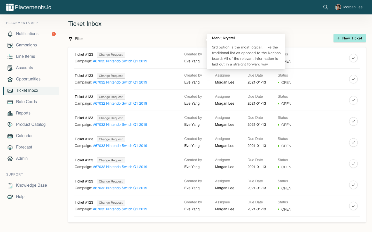Check off the fourth ticket in list
The height and width of the screenshot is (232, 372).
coord(353,121)
